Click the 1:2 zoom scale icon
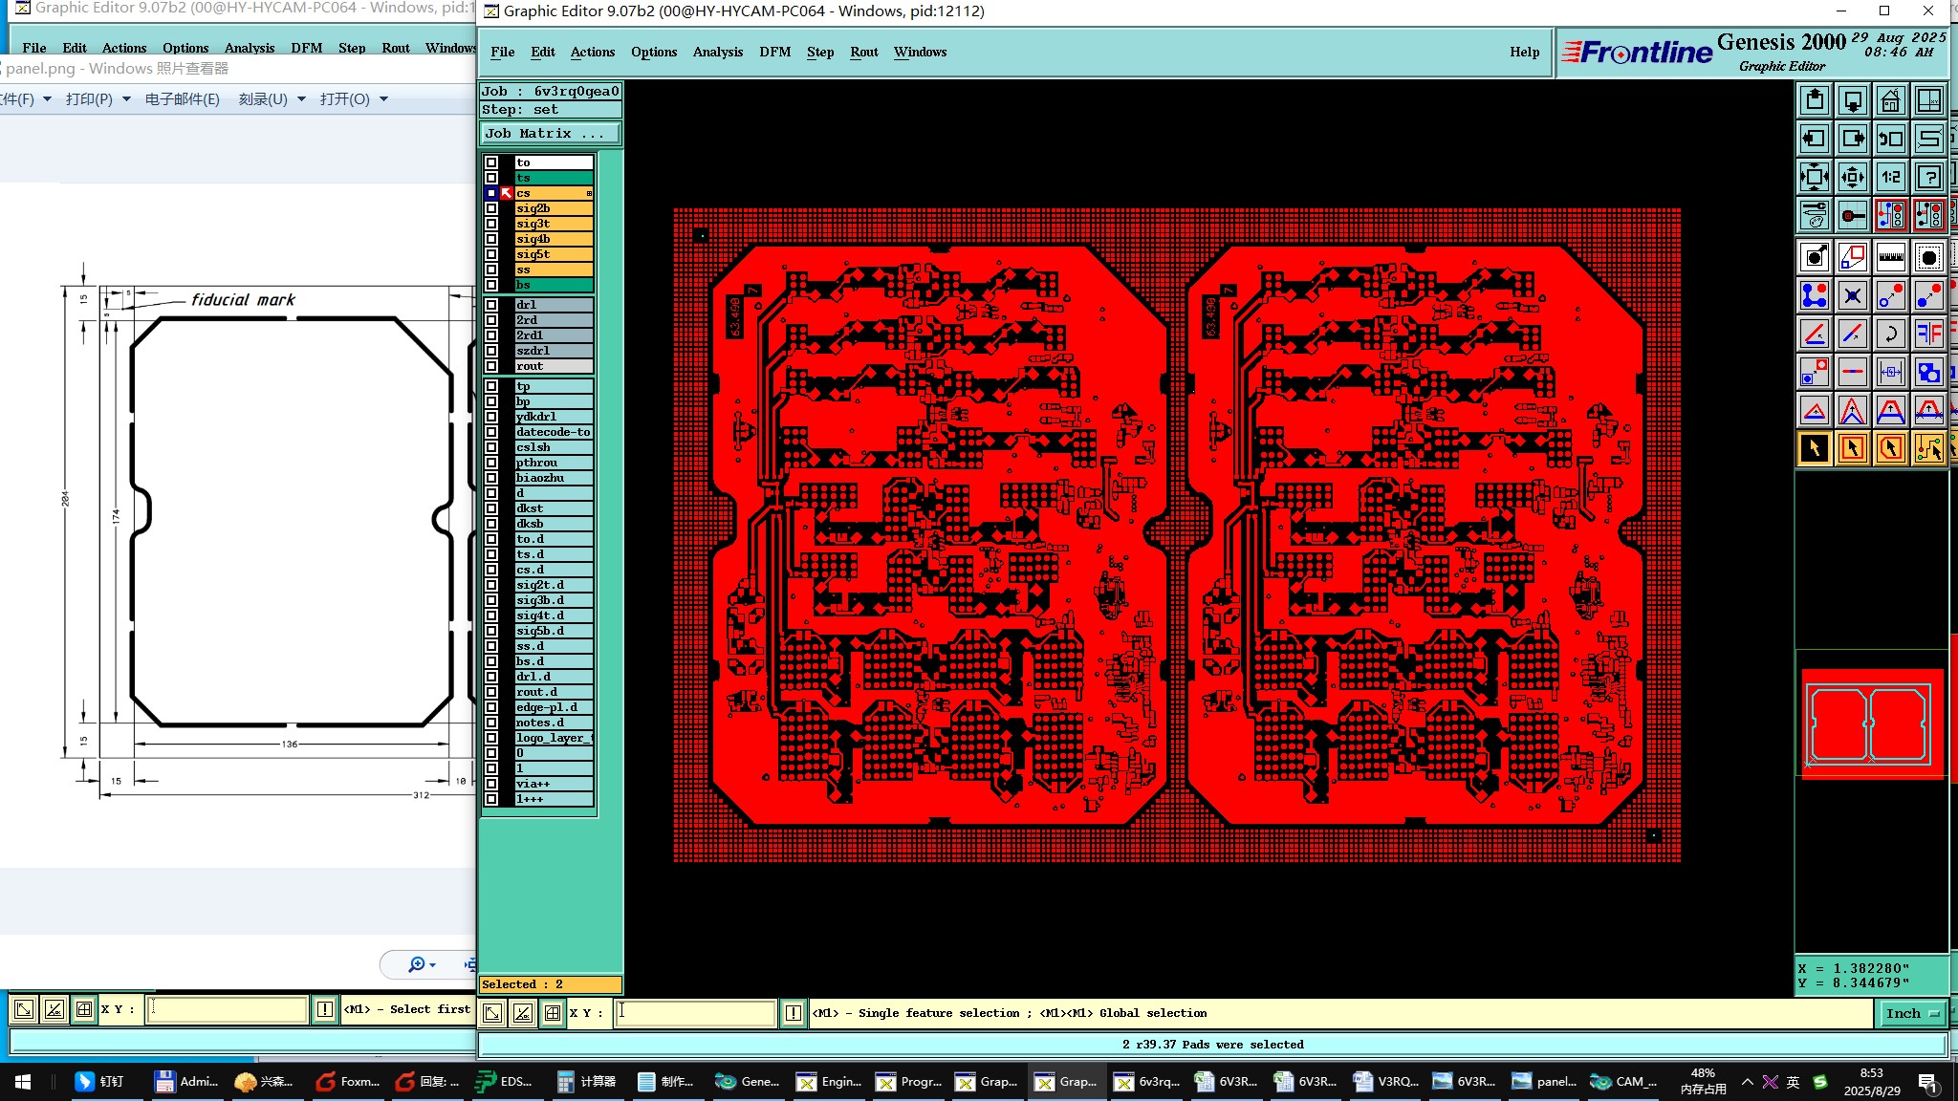Image resolution: width=1958 pixels, height=1101 pixels. [x=1890, y=177]
